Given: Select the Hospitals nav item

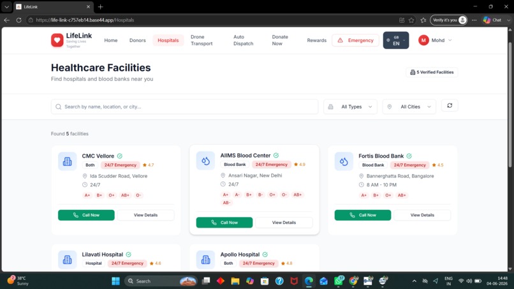Looking at the screenshot, I should (x=168, y=40).
